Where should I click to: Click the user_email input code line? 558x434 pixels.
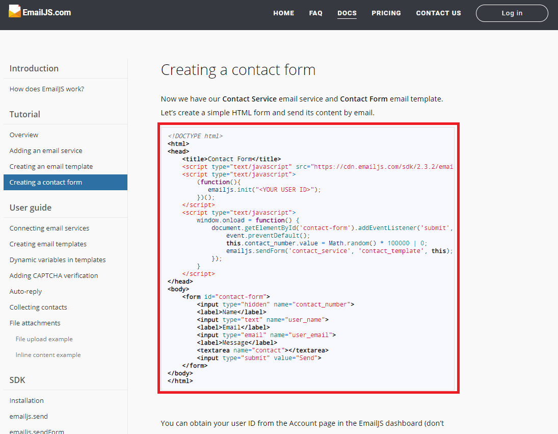coord(266,335)
